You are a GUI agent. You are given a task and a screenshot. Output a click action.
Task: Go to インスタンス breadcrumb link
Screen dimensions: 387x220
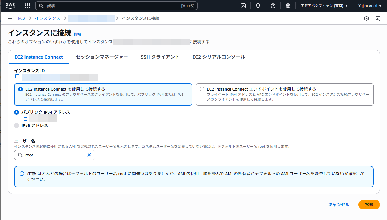(48, 18)
